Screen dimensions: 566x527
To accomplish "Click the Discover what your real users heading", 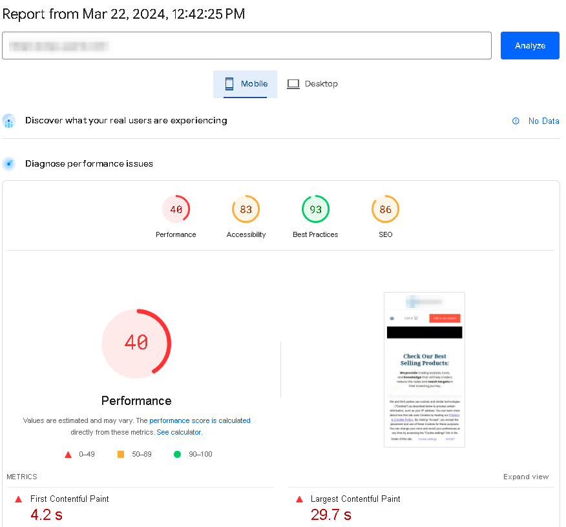I will tap(126, 121).
